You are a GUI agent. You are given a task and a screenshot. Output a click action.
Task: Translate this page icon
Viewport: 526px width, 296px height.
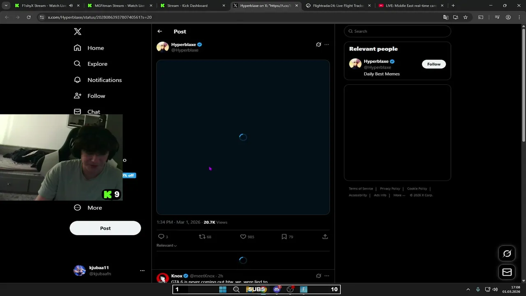click(x=445, y=17)
